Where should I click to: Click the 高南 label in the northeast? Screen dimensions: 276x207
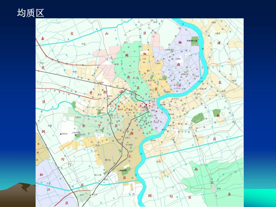218,33
